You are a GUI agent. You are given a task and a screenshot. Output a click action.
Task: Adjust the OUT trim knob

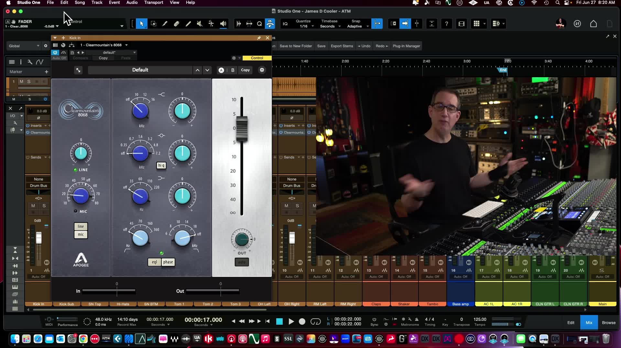242,239
